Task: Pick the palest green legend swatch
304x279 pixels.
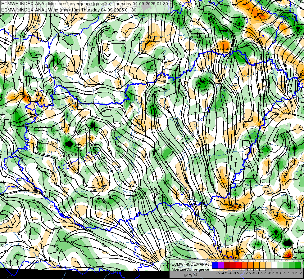Action: tap(280, 265)
